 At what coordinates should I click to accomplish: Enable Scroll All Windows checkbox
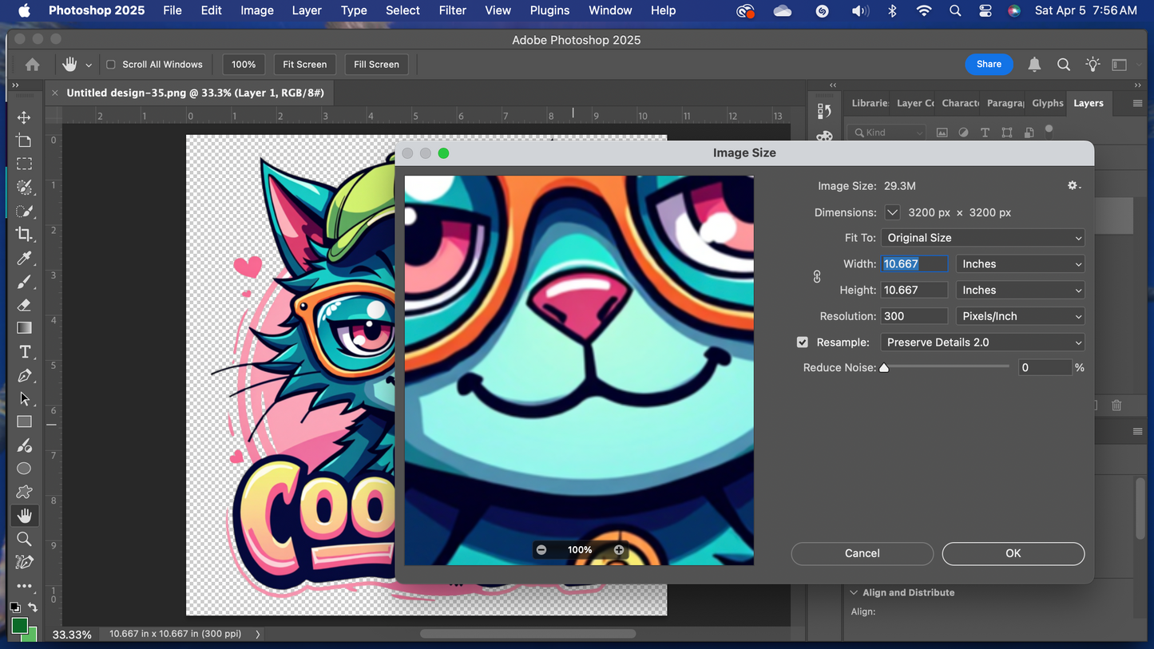[111, 65]
